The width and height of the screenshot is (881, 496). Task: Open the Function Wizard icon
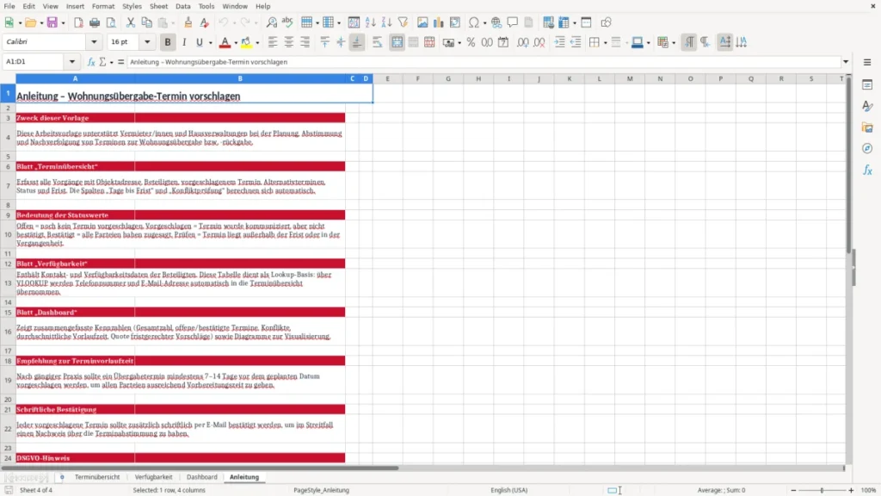tap(91, 62)
